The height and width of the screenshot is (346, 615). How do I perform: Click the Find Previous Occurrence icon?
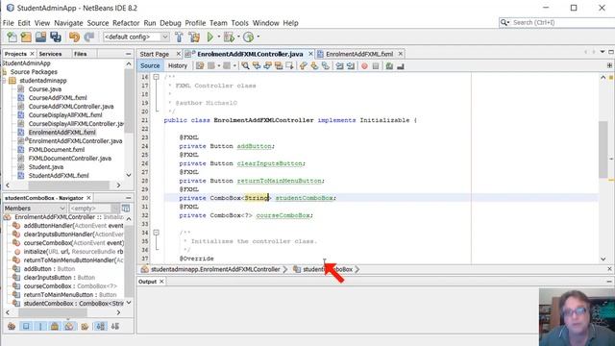tap(257, 66)
